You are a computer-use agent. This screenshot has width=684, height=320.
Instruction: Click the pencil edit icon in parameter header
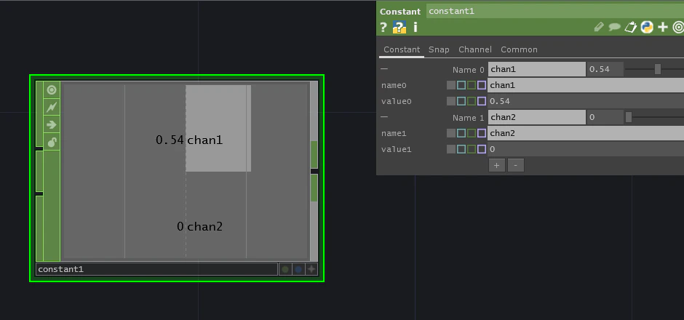coord(599,28)
